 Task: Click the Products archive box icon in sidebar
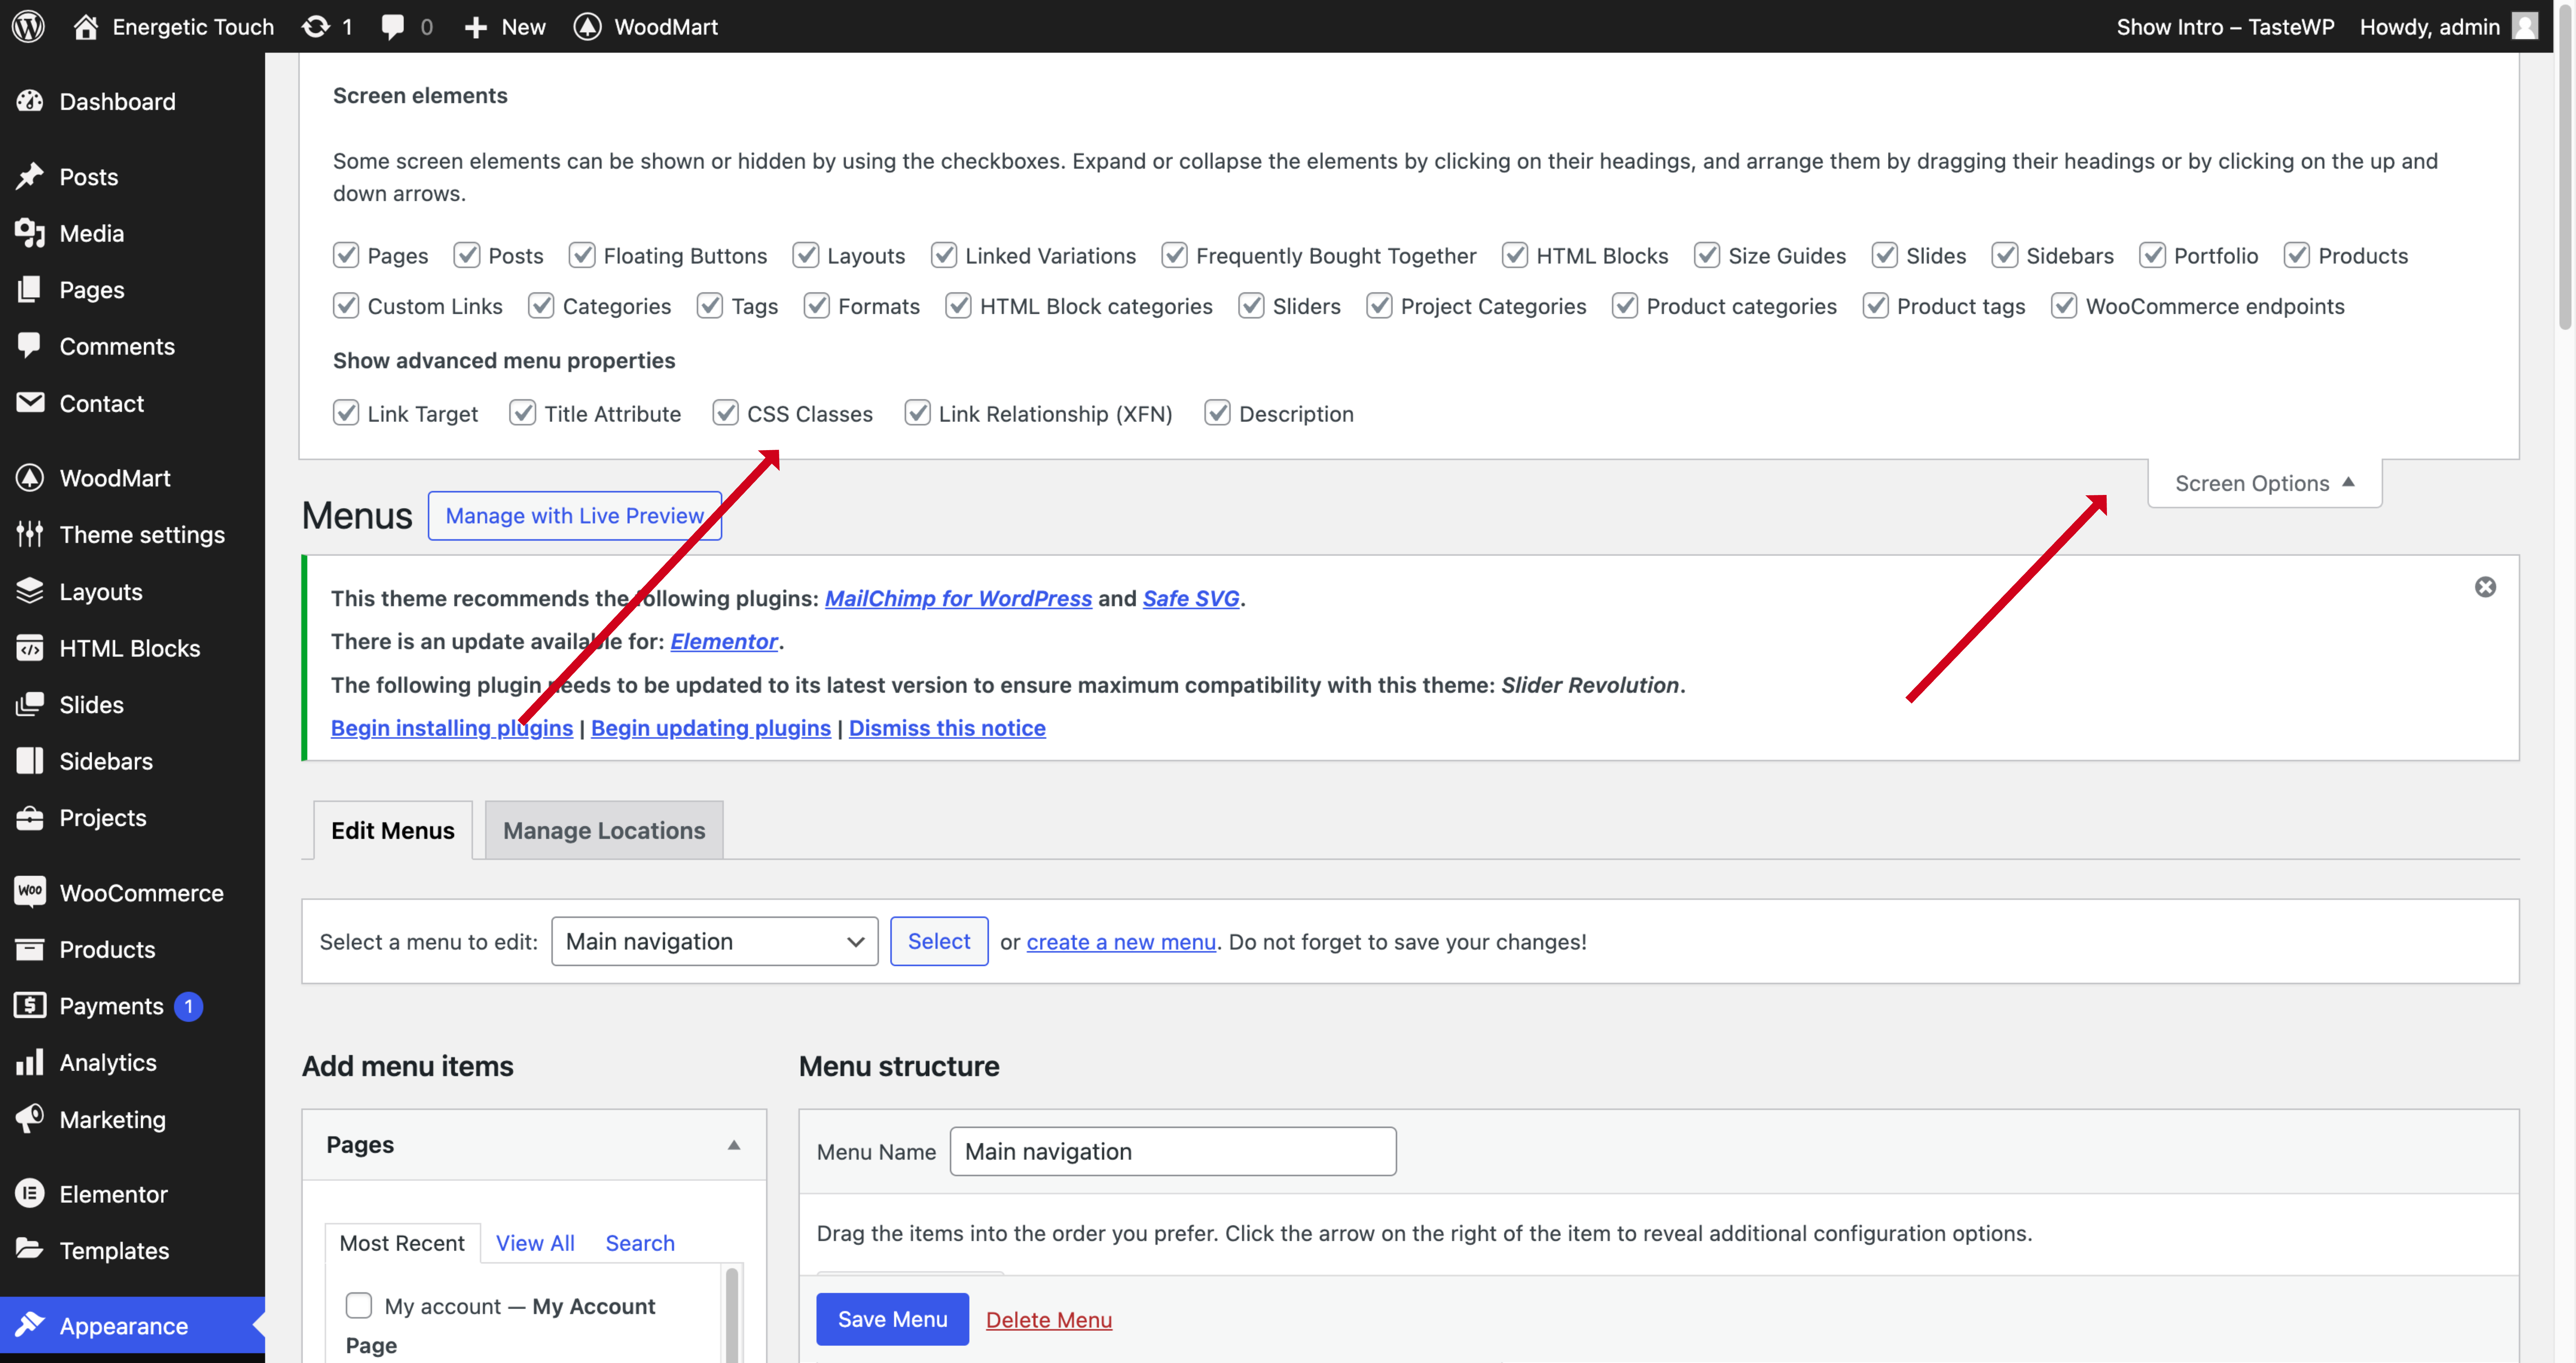click(30, 949)
